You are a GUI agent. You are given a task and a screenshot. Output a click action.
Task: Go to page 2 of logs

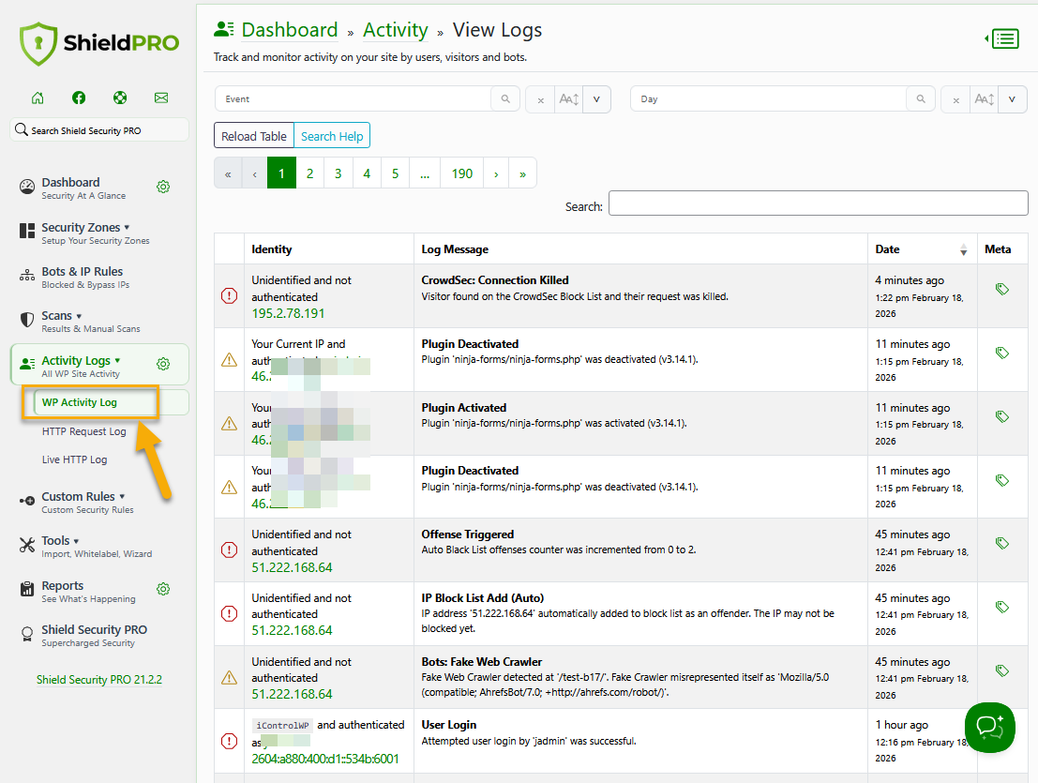coord(309,173)
